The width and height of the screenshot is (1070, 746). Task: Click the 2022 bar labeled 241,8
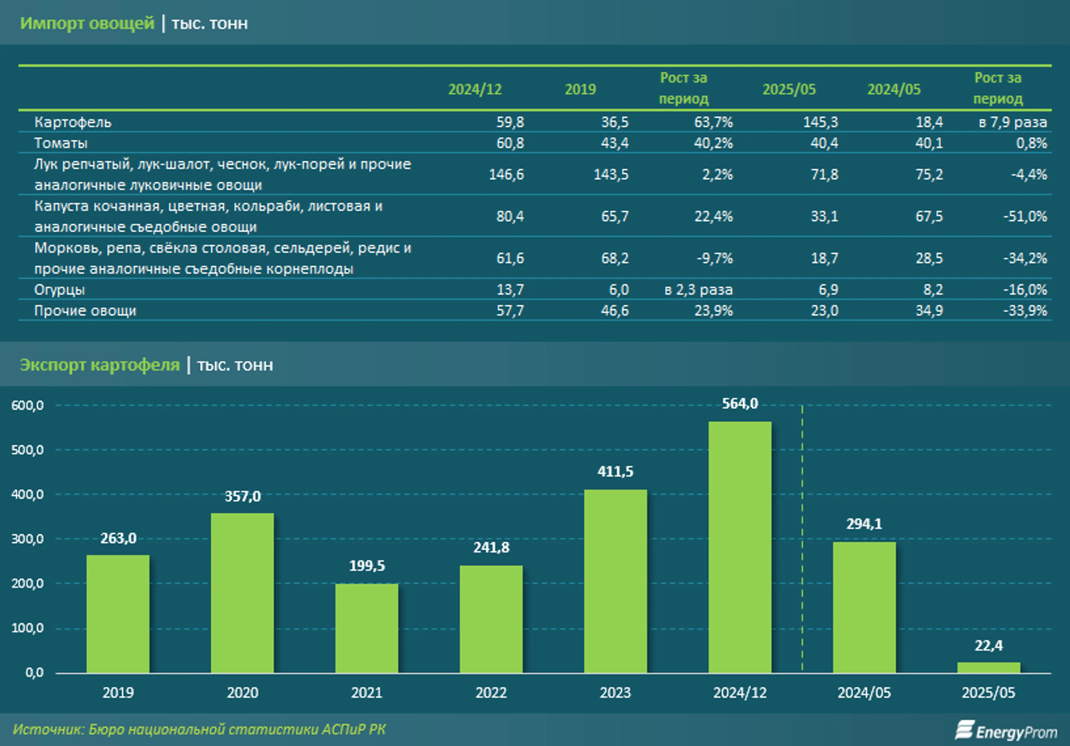tap(491, 619)
